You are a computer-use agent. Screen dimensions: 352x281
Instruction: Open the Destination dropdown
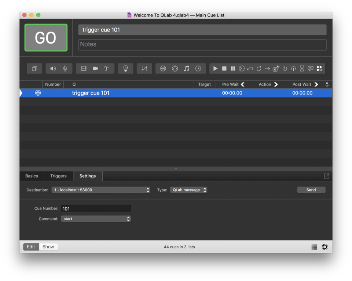[101, 190]
